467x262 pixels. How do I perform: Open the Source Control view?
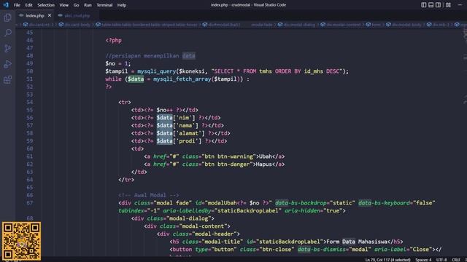coord(8,49)
